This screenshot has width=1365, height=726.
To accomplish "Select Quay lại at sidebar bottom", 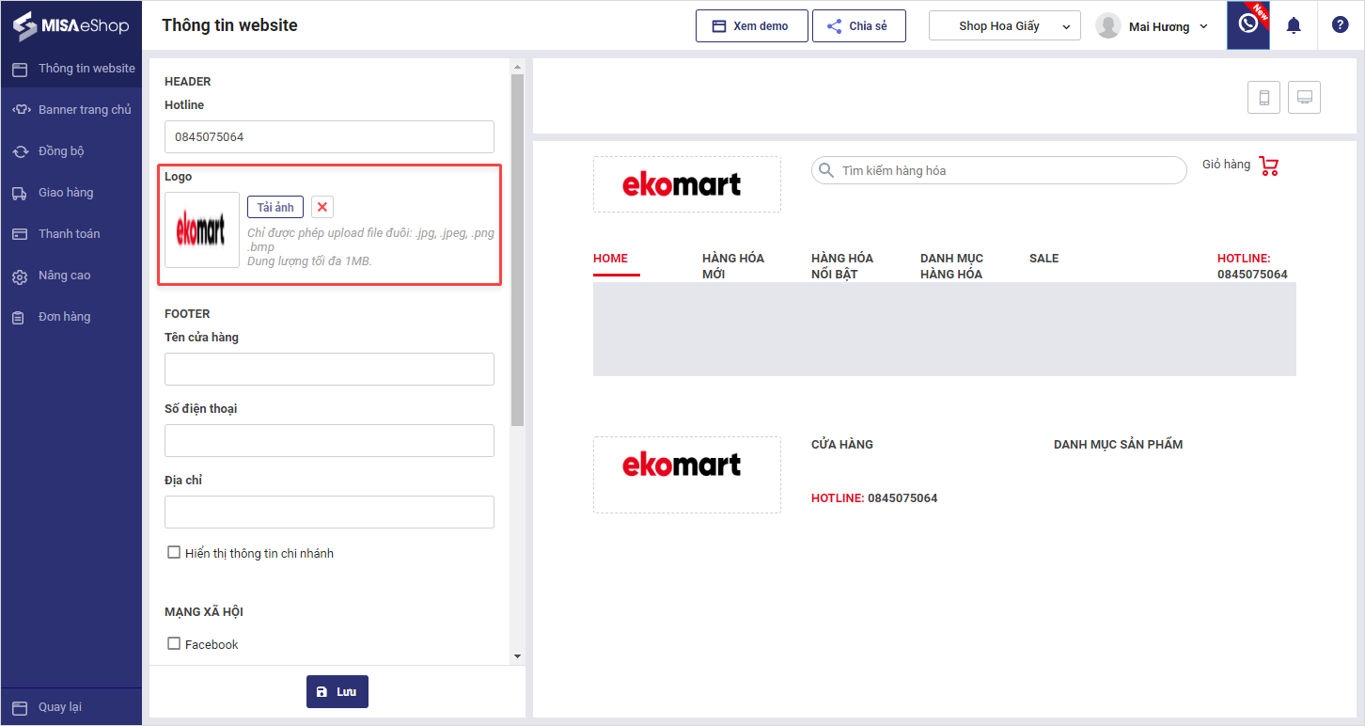I will (x=71, y=707).
